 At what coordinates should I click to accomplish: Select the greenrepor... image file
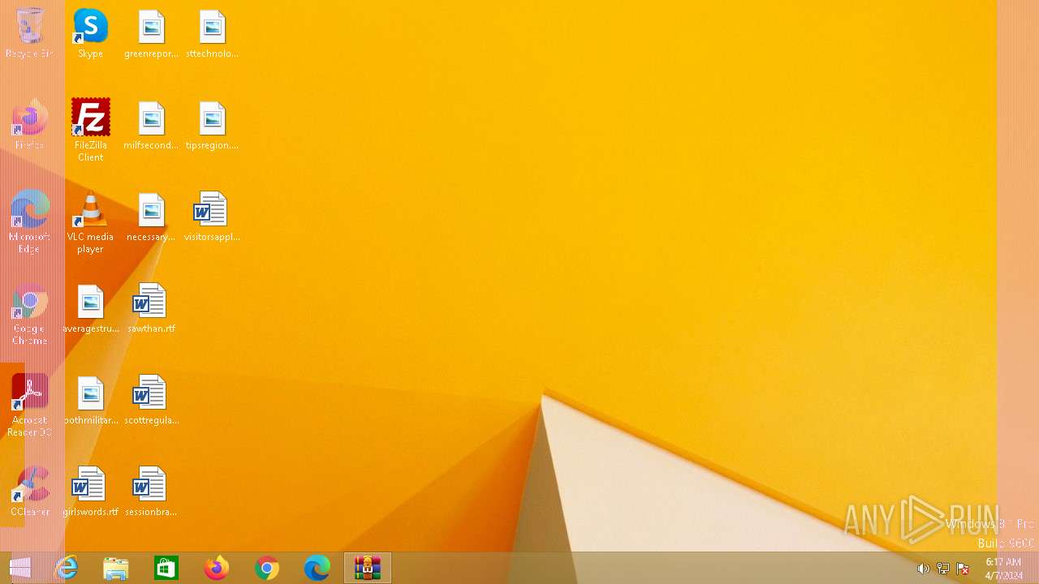point(151,33)
